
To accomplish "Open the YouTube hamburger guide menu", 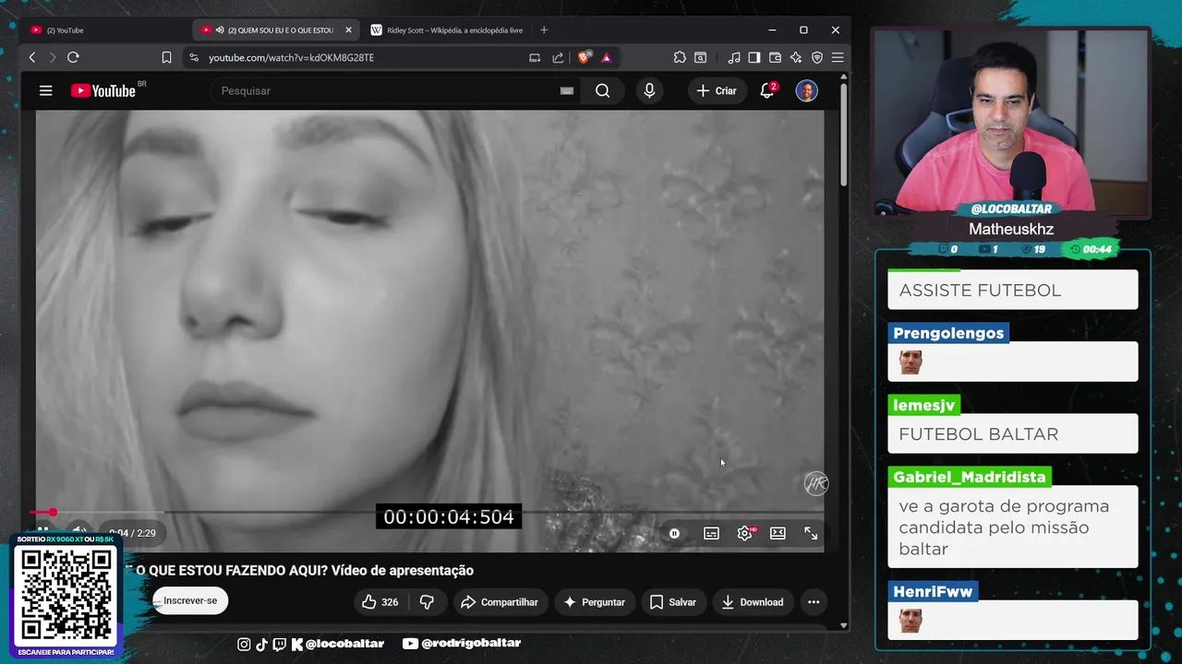I will [45, 90].
